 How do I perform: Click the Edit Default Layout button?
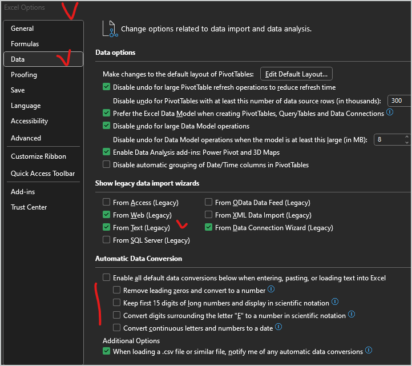tap(296, 74)
